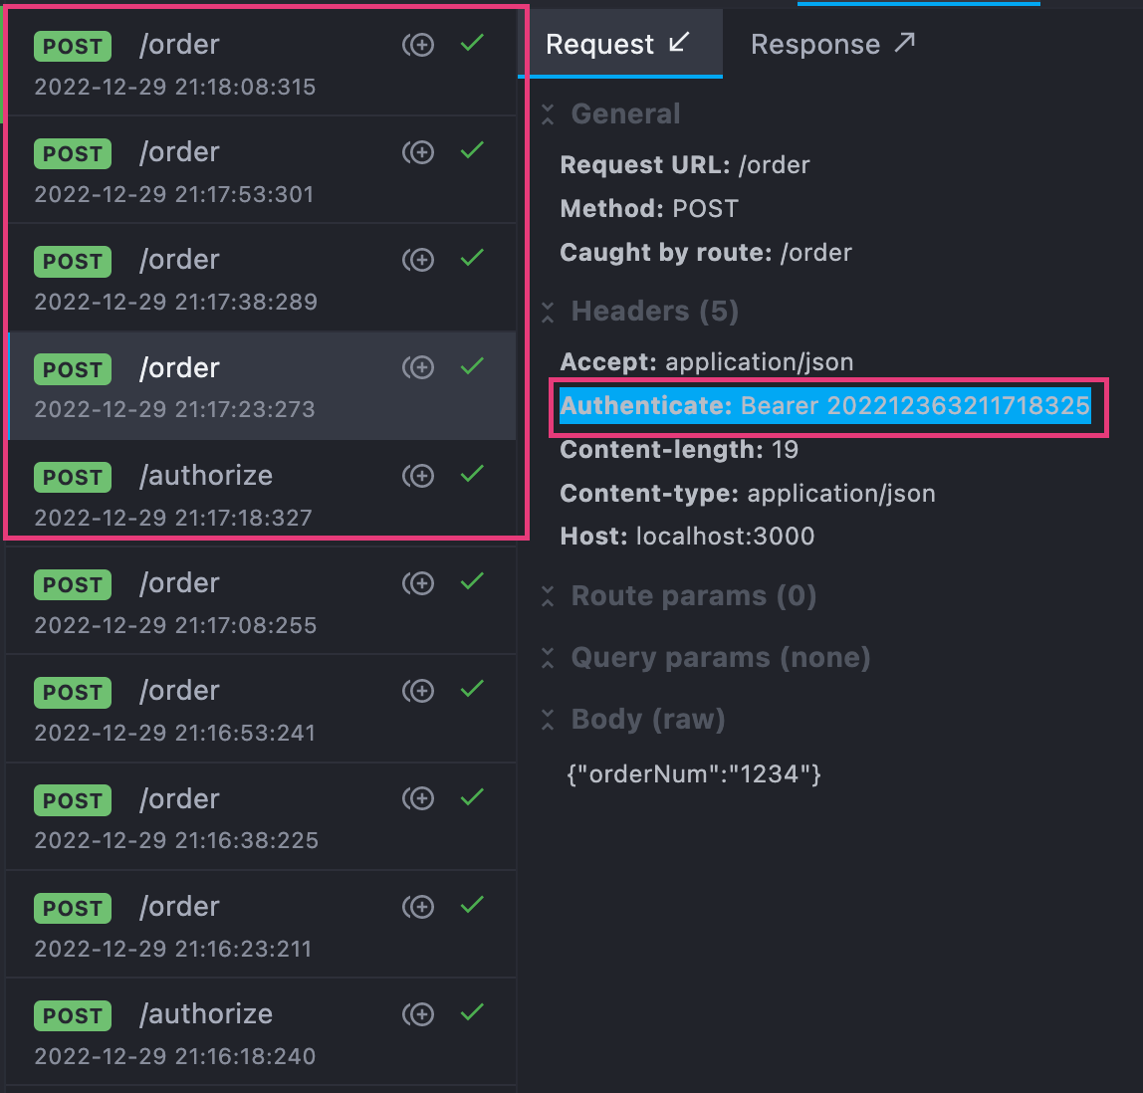Switch to the Response tab
This screenshot has width=1143, height=1093.
(x=815, y=43)
